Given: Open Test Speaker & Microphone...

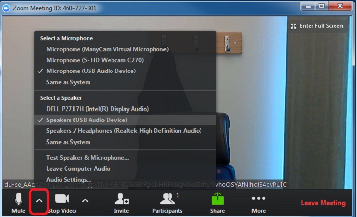Looking at the screenshot, I should (x=88, y=158).
